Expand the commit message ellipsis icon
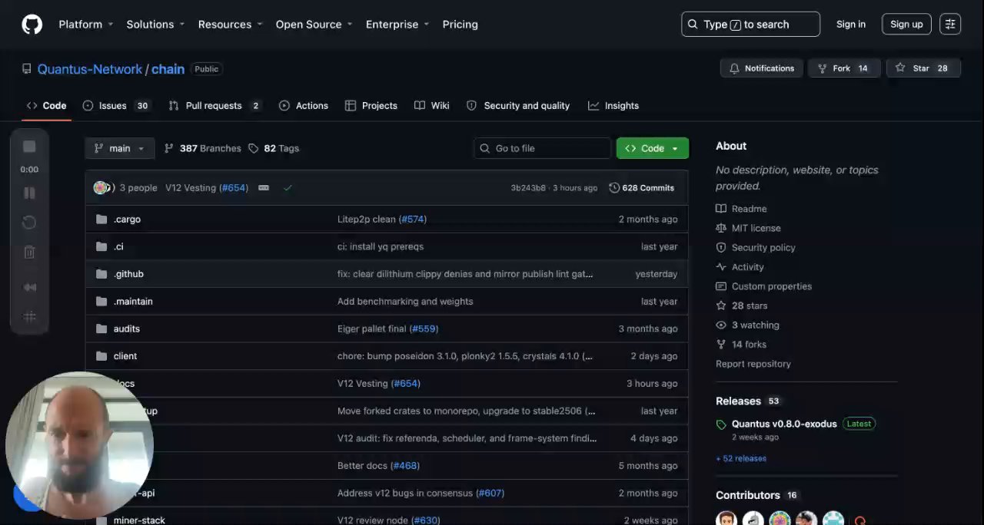984x525 pixels. (264, 188)
